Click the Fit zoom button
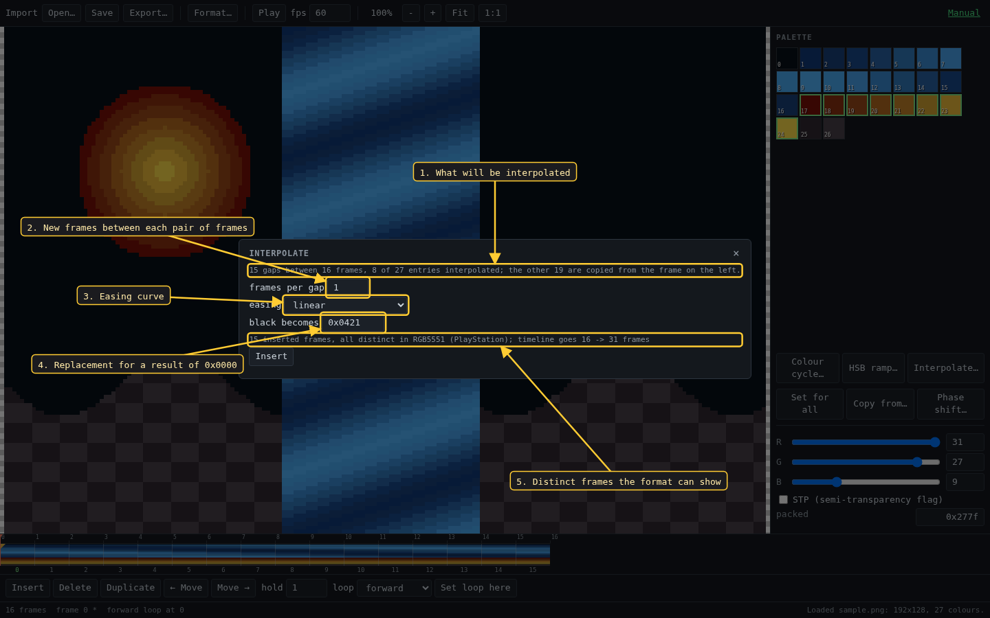Viewport: 990px width, 618px height. click(x=460, y=13)
